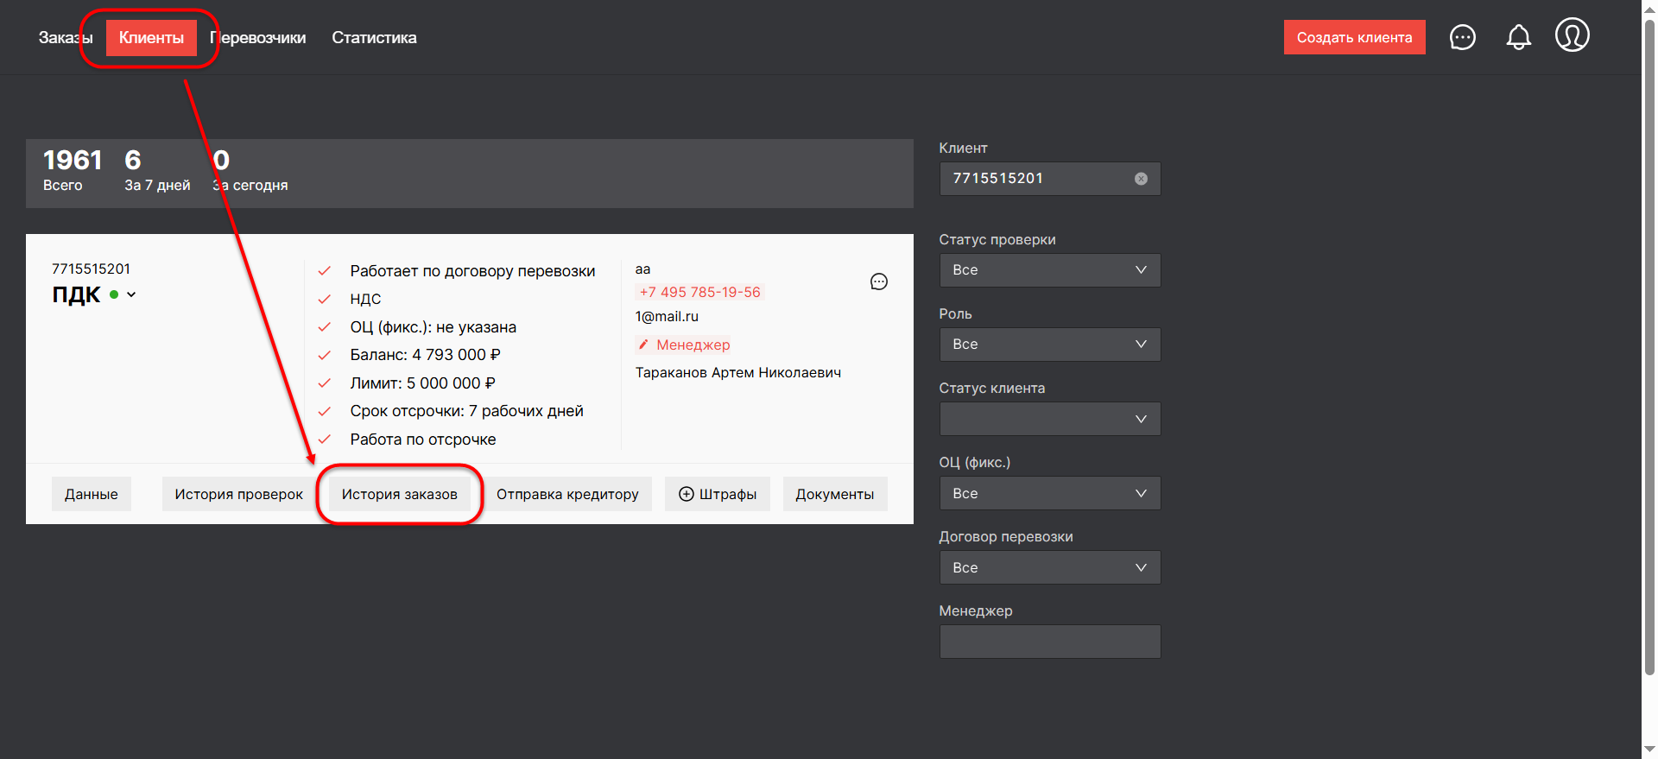This screenshot has height=759, width=1658.
Task: Open the notifications bell
Action: click(1518, 37)
